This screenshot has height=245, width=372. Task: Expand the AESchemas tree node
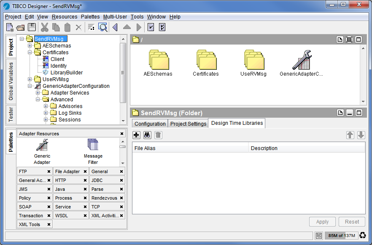tap(30, 46)
